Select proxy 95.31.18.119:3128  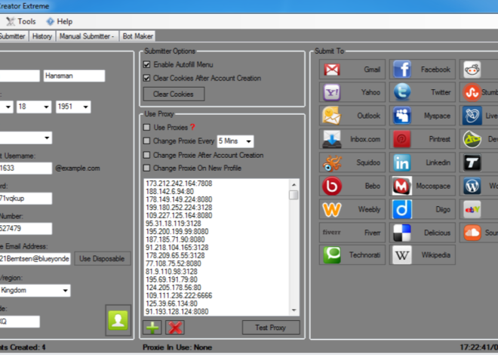tap(174, 224)
